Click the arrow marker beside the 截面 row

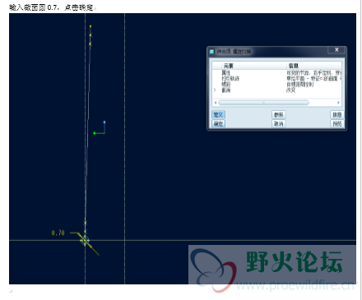[x=215, y=90]
